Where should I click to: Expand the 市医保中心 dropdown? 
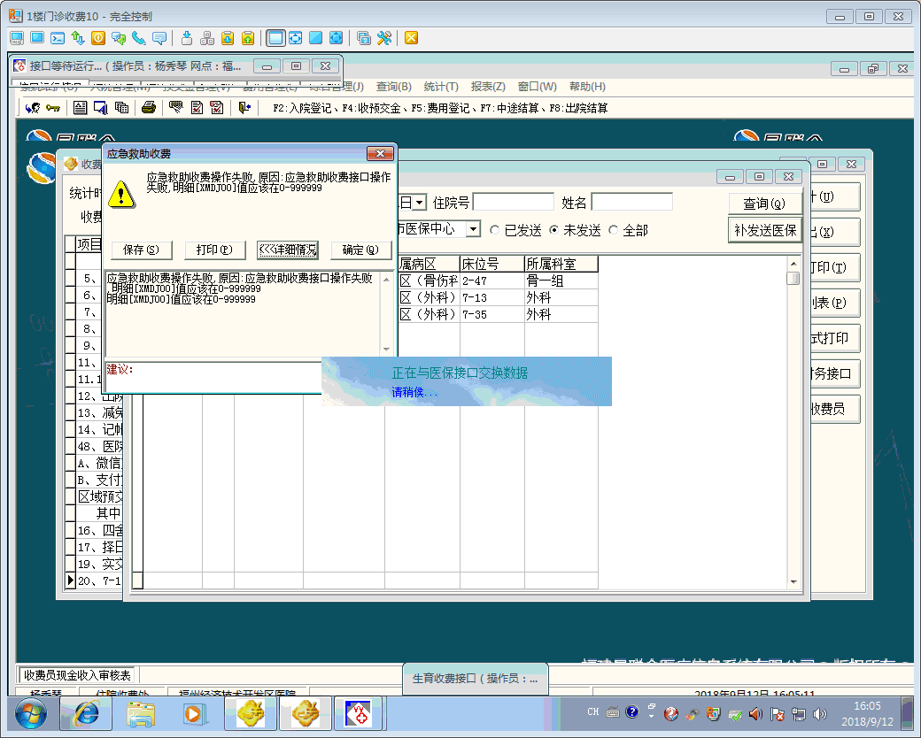(473, 229)
